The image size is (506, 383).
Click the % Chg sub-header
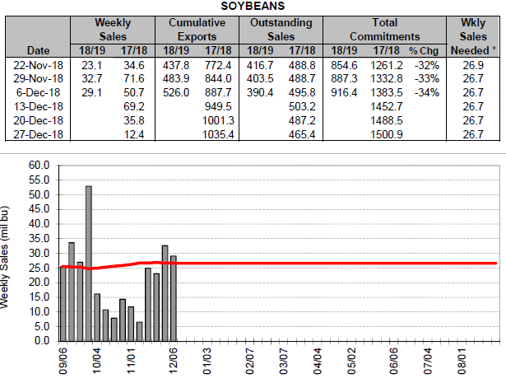point(426,49)
